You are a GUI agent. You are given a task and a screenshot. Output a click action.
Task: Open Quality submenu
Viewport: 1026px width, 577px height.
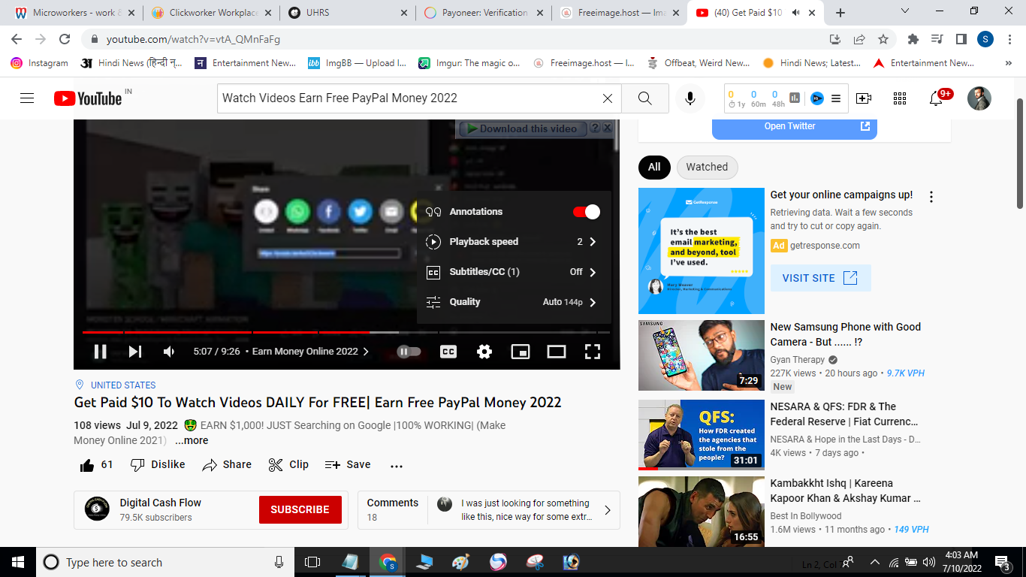(514, 302)
